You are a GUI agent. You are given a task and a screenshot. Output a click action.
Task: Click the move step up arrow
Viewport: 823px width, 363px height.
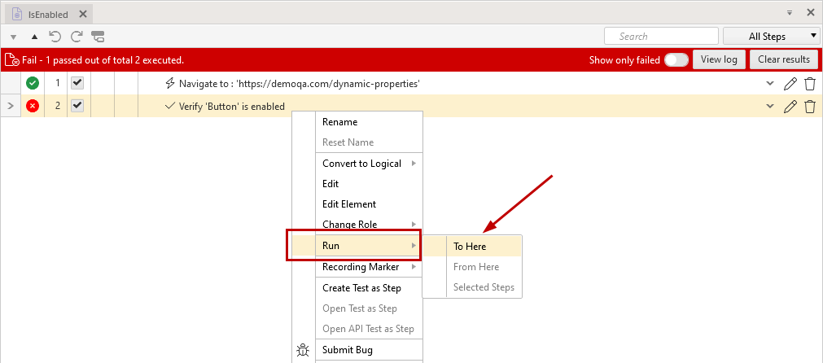(x=35, y=37)
